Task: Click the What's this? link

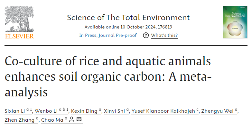Action: pyautogui.click(x=164, y=35)
